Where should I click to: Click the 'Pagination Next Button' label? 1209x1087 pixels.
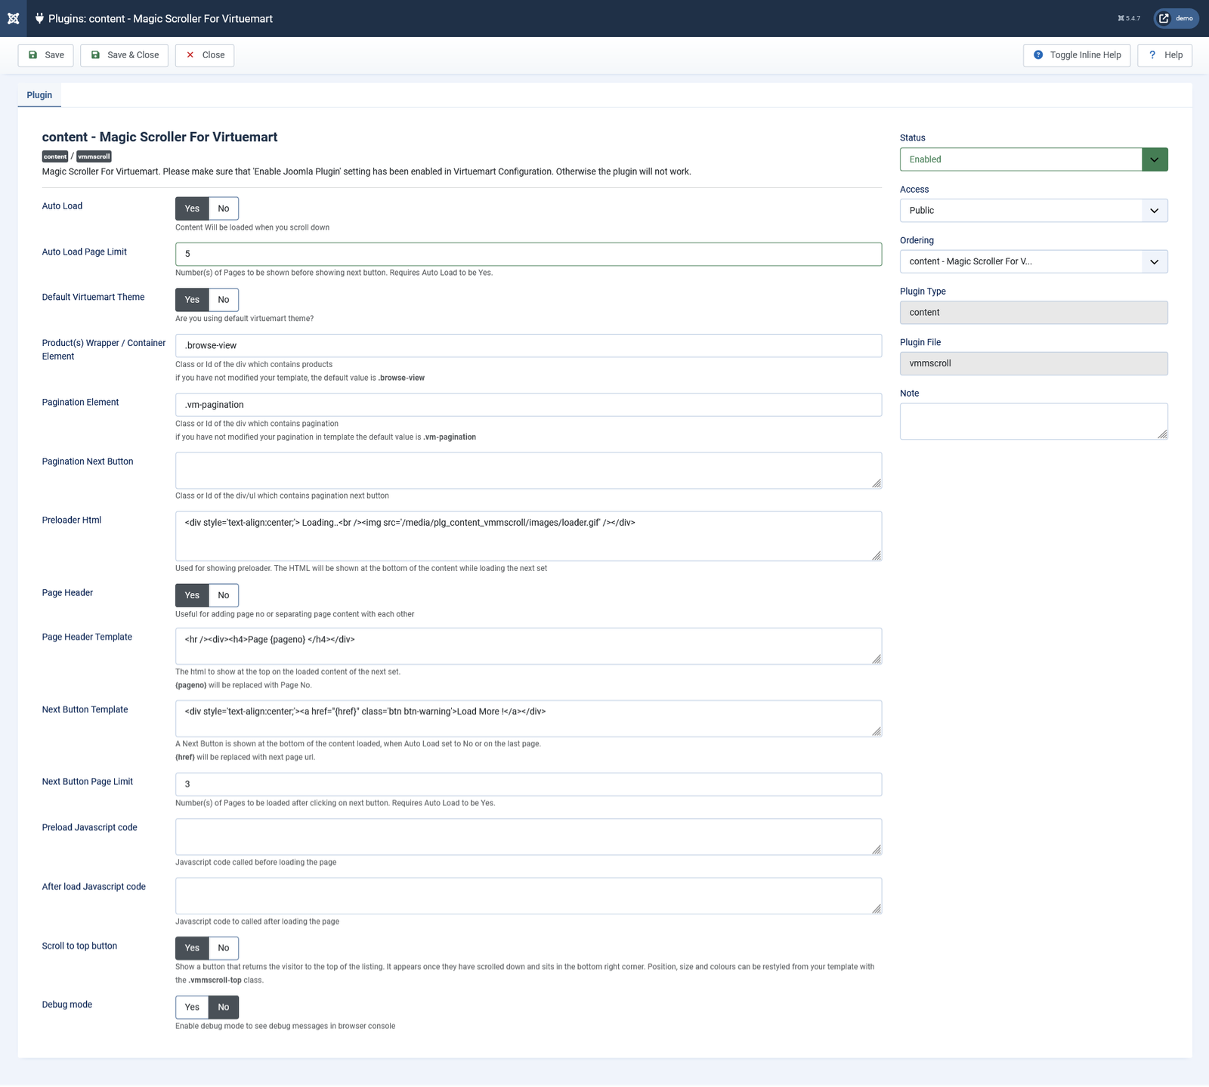88,462
